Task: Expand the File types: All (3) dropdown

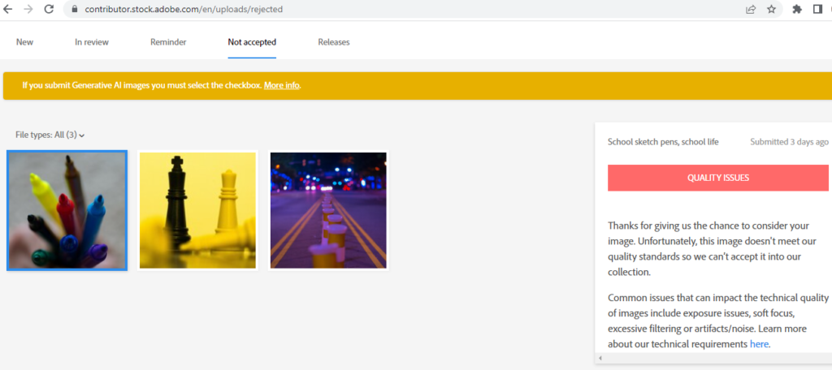Action: pos(50,136)
